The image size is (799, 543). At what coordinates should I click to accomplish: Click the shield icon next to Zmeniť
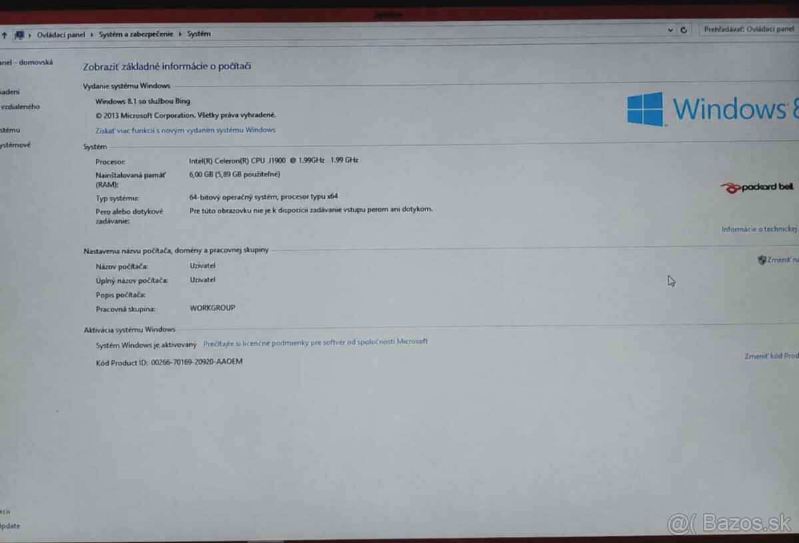(762, 260)
